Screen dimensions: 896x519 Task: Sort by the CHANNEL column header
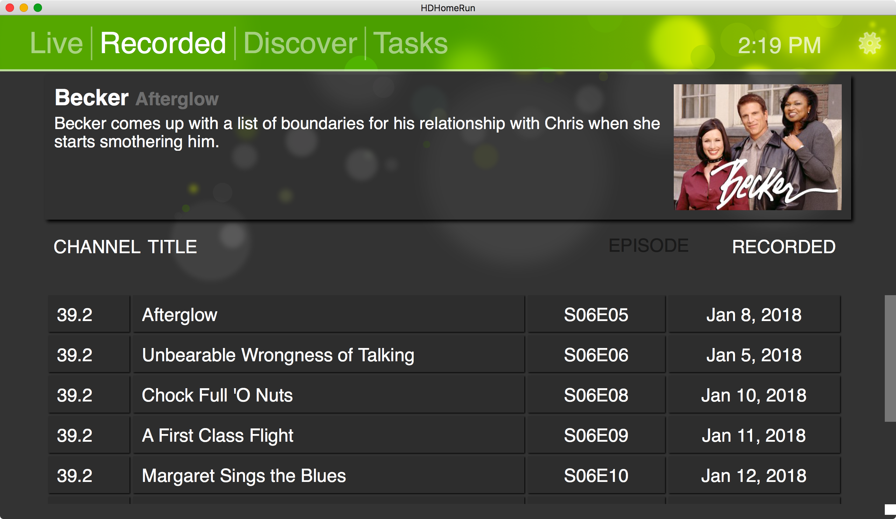pyautogui.click(x=97, y=247)
